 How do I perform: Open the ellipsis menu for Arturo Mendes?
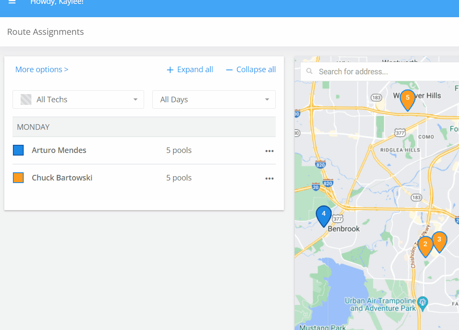[x=269, y=151]
